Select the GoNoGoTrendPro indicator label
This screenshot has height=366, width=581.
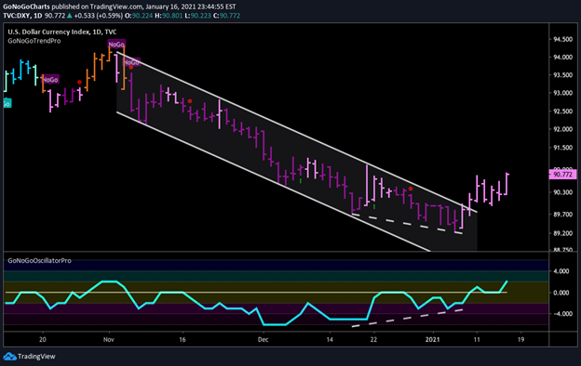pyautogui.click(x=34, y=41)
